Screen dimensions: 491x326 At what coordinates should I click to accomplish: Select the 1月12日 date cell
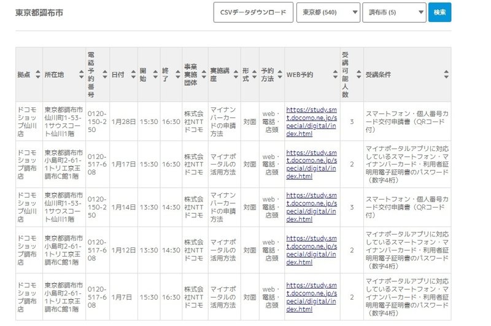(x=124, y=250)
